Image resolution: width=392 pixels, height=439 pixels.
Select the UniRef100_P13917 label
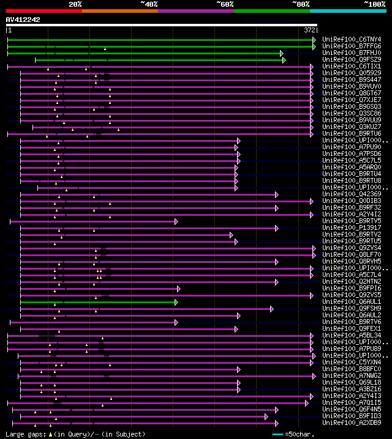pos(352,227)
